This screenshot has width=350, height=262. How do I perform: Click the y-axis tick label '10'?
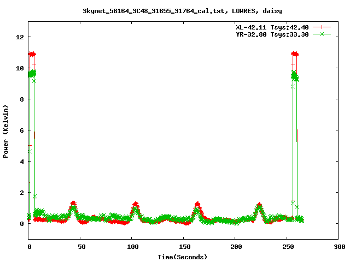point(20,68)
